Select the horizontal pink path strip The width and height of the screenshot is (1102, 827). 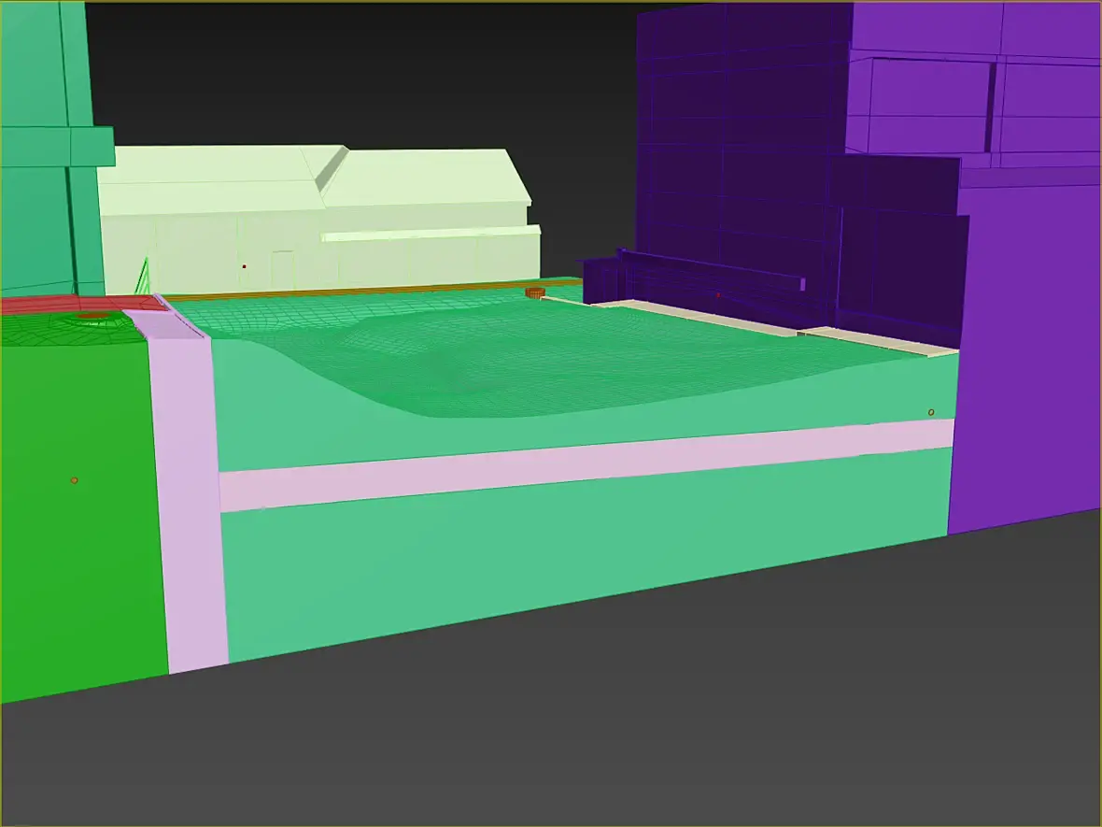pyautogui.click(x=586, y=464)
